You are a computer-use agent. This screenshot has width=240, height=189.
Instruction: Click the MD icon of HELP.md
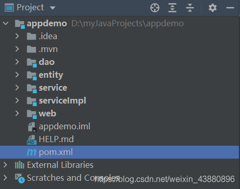click(x=31, y=140)
